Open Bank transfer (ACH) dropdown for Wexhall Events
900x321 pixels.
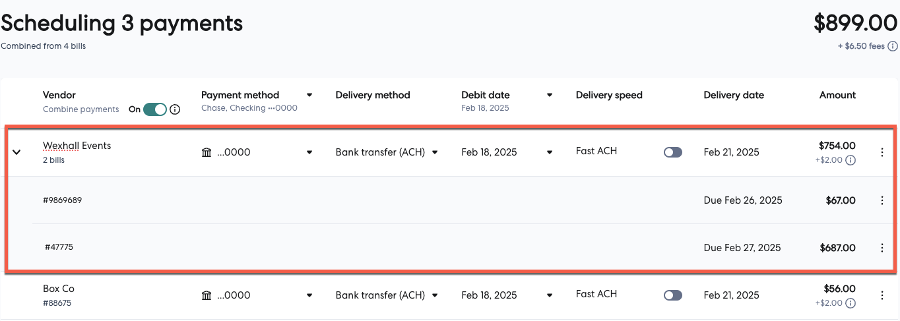tap(435, 152)
